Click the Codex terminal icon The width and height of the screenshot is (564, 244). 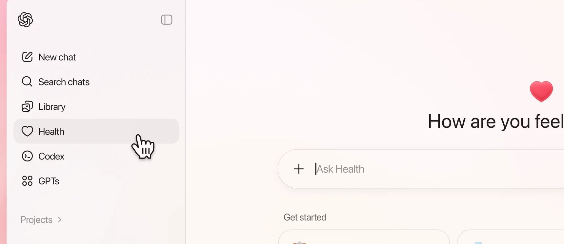[x=27, y=156]
